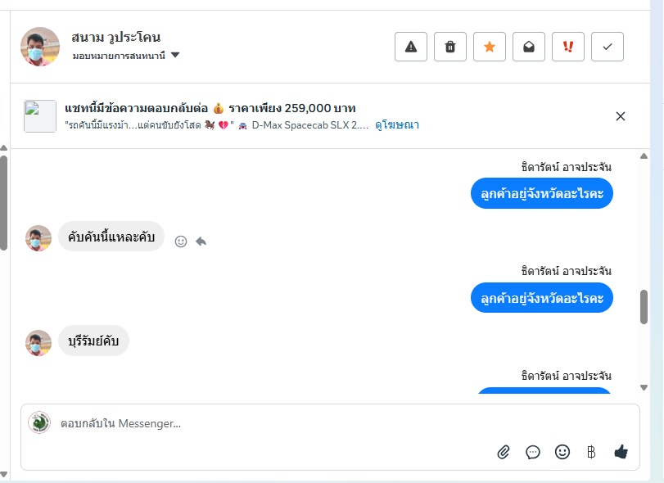React to message with emoji smiley icon
This screenshot has width=664, height=483.
click(181, 241)
